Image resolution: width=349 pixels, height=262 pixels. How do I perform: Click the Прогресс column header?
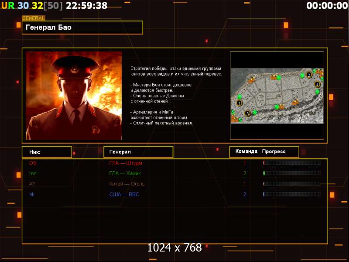coord(274,152)
